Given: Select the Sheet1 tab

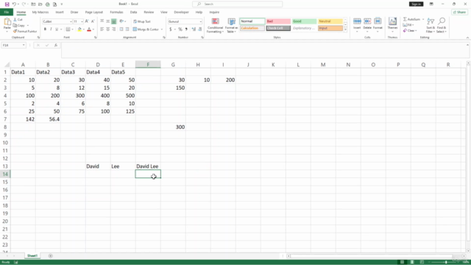Looking at the screenshot, I should (x=32, y=256).
